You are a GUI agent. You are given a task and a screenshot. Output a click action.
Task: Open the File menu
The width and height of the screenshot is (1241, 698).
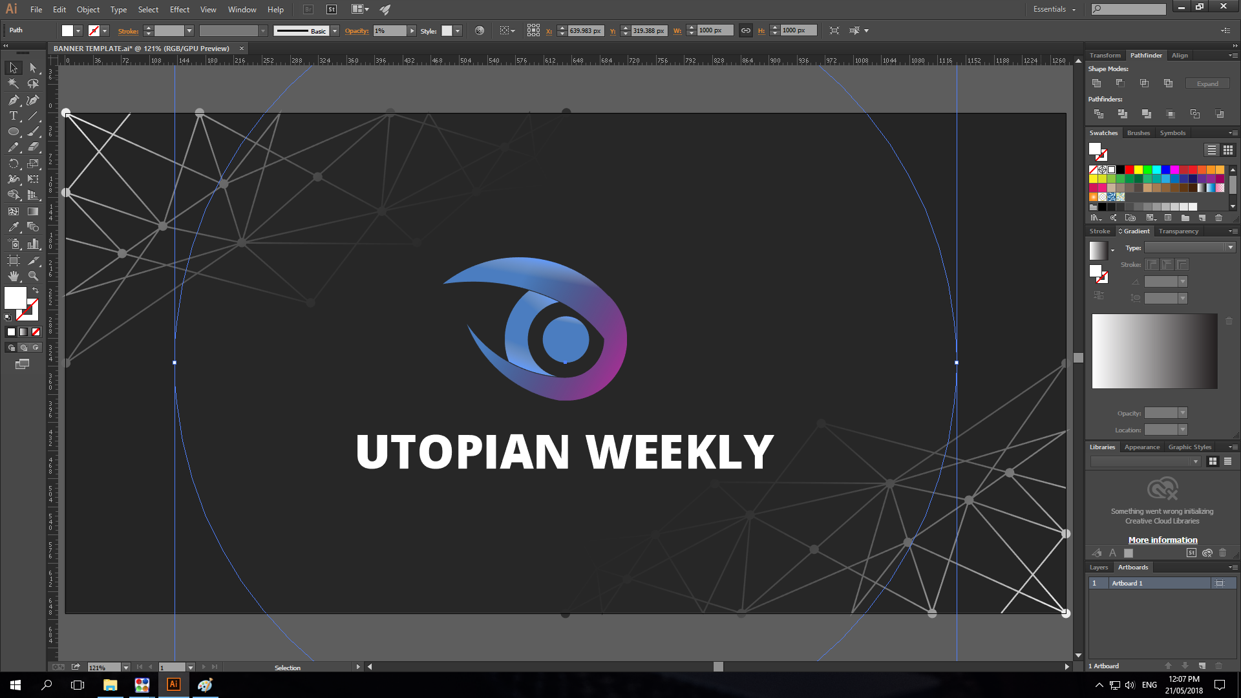[x=36, y=10]
